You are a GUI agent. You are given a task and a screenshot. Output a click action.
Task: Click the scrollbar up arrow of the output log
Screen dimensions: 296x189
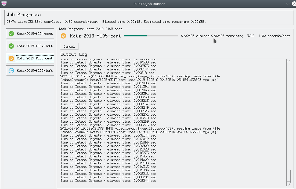click(x=289, y=61)
